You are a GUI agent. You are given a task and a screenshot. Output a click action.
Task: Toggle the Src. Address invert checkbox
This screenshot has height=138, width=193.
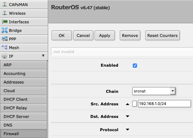pyautogui.click(x=135, y=104)
